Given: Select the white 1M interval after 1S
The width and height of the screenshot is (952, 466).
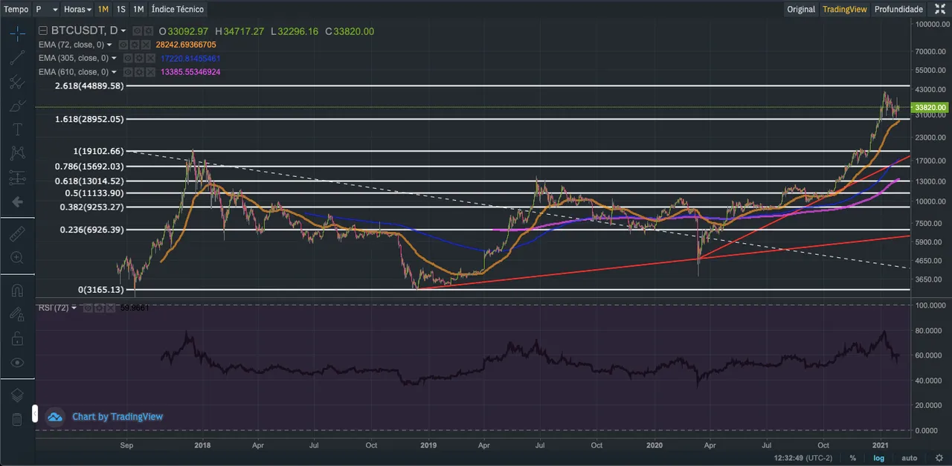Looking at the screenshot, I should (x=138, y=9).
